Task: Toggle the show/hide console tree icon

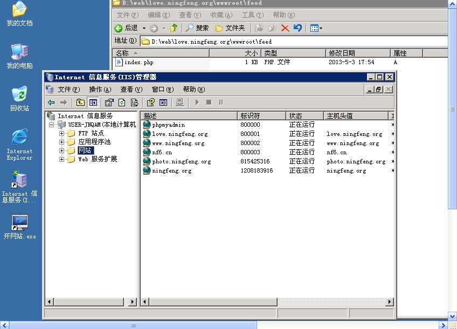Action: (93, 102)
